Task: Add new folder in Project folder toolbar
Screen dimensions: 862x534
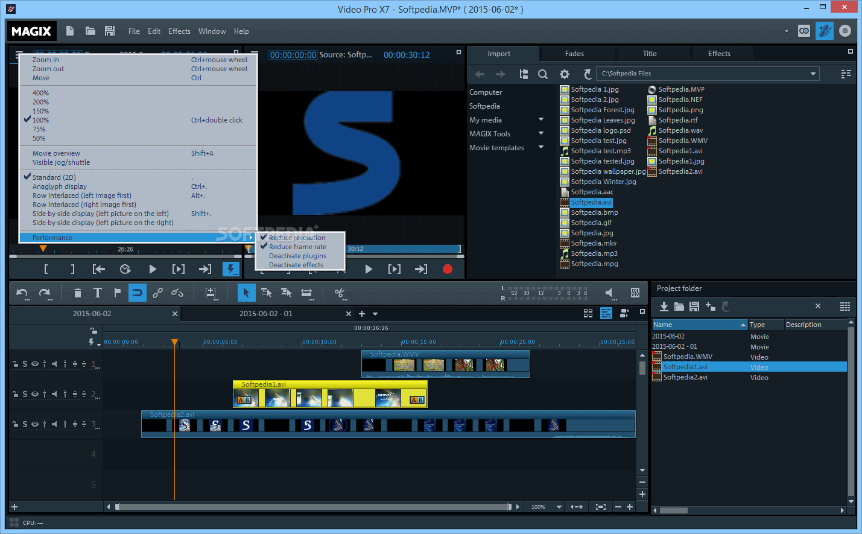Action: (x=710, y=307)
